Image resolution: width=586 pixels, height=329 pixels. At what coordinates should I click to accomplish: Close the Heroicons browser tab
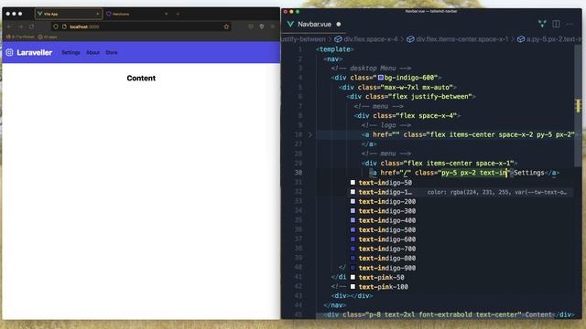coord(166,14)
